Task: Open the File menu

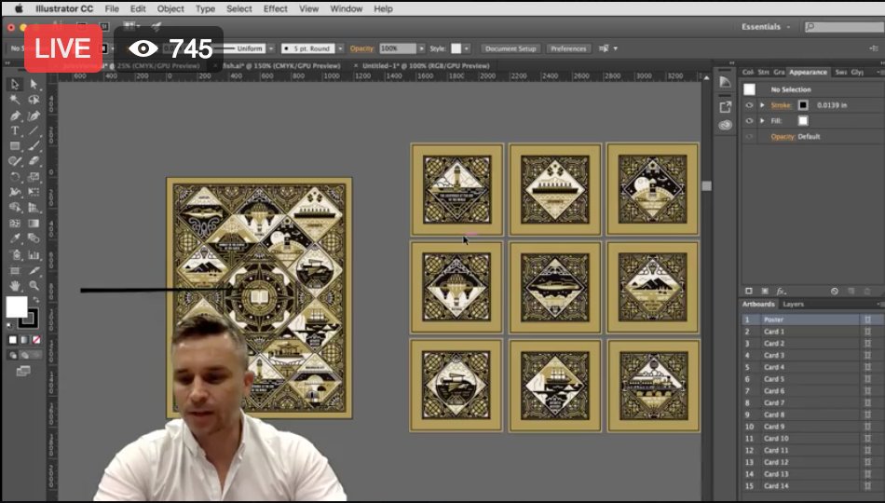Action: [x=112, y=8]
